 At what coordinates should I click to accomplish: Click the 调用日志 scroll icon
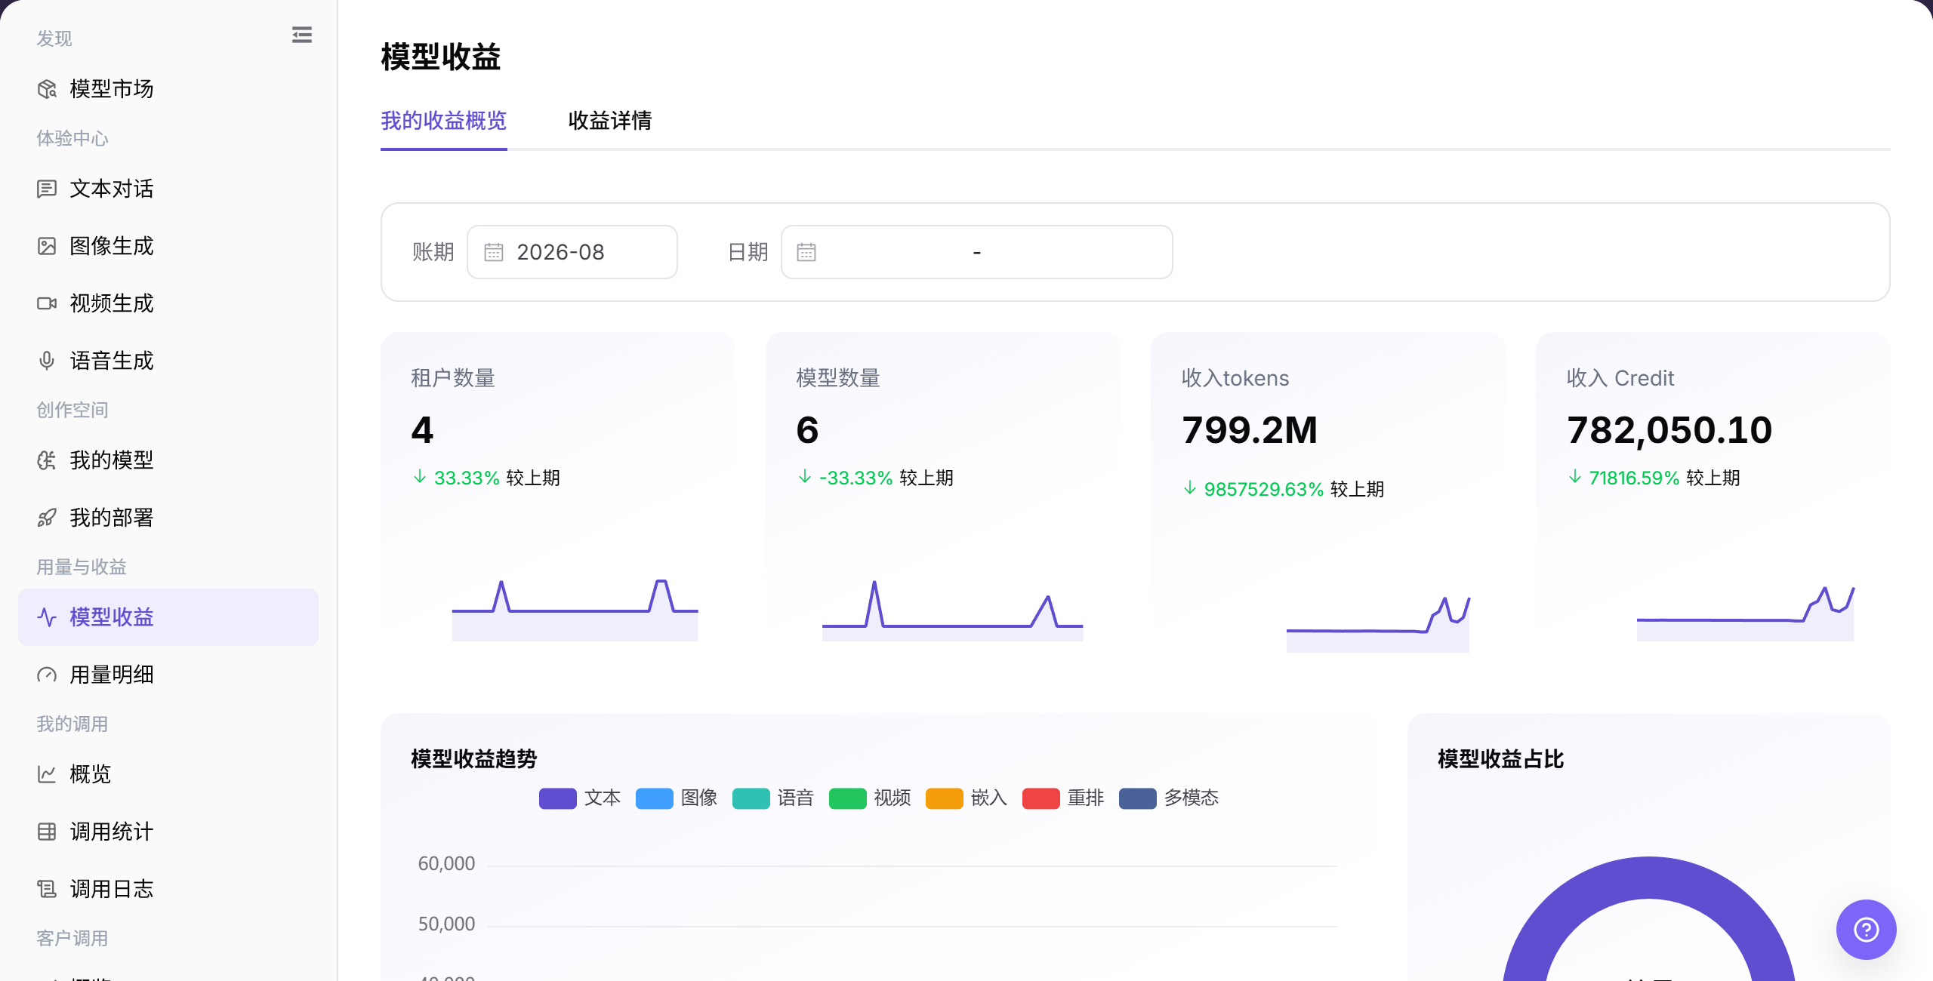pos(47,889)
